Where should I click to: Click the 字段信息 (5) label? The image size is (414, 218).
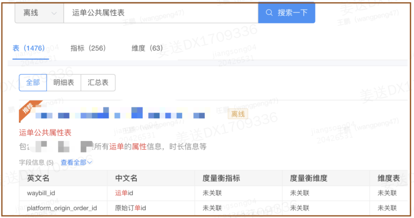pos(36,162)
